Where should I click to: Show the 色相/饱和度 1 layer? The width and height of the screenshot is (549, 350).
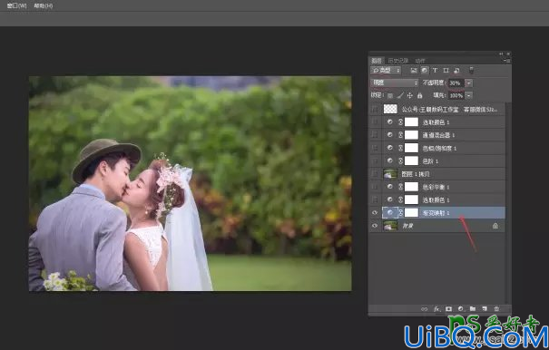[x=375, y=148]
